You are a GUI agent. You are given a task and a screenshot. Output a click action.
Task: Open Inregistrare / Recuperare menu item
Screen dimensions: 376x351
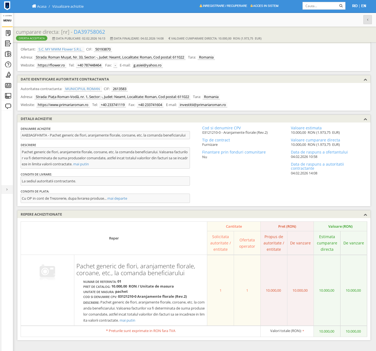pos(223,6)
